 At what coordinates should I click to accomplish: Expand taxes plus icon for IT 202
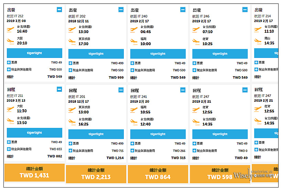[70, 70]
